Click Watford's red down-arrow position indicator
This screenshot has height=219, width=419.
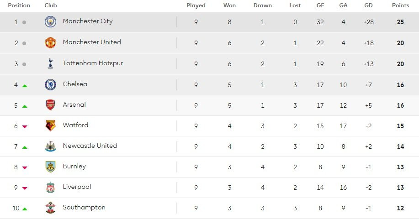pos(25,126)
